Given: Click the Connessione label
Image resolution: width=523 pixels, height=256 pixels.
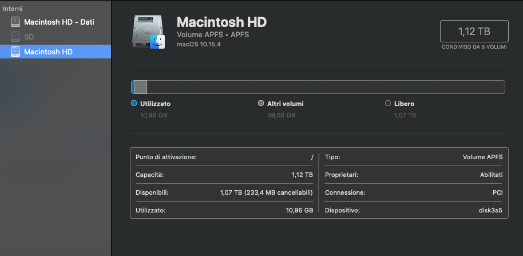Looking at the screenshot, I should [345, 193].
